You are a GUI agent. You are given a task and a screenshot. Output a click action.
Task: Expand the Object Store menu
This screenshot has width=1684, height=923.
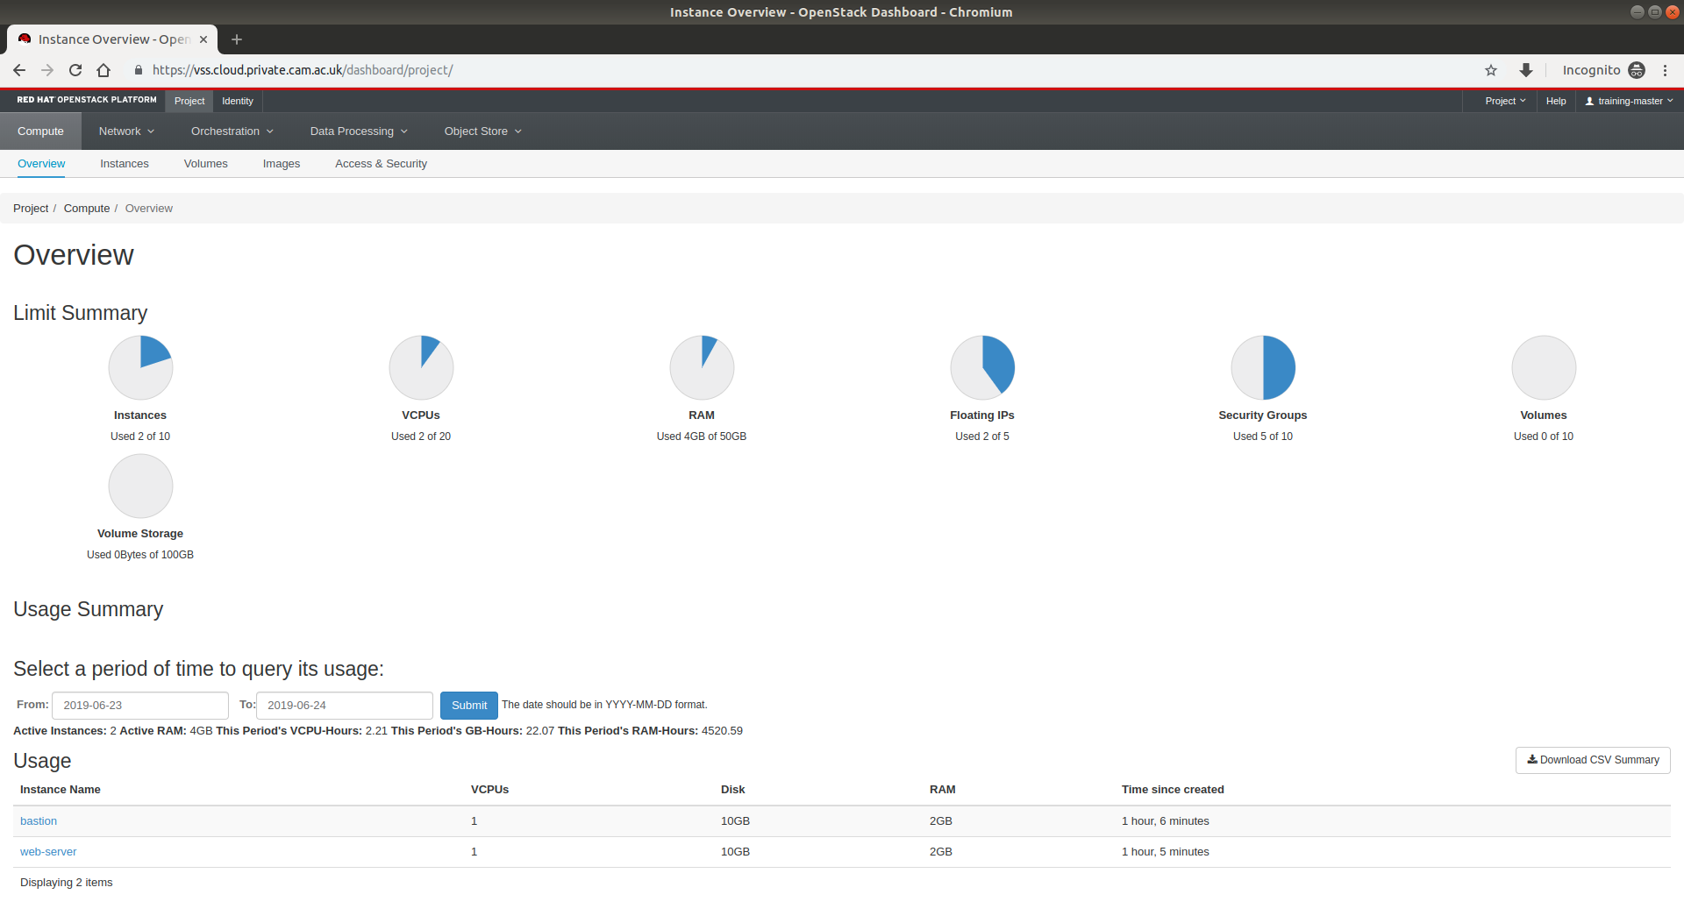(x=482, y=131)
